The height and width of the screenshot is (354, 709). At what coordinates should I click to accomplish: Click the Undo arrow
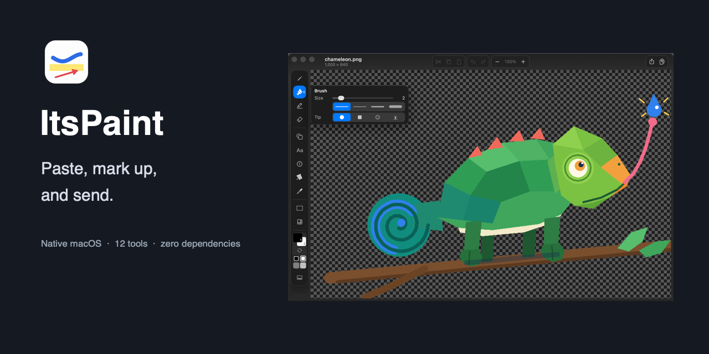(x=473, y=61)
